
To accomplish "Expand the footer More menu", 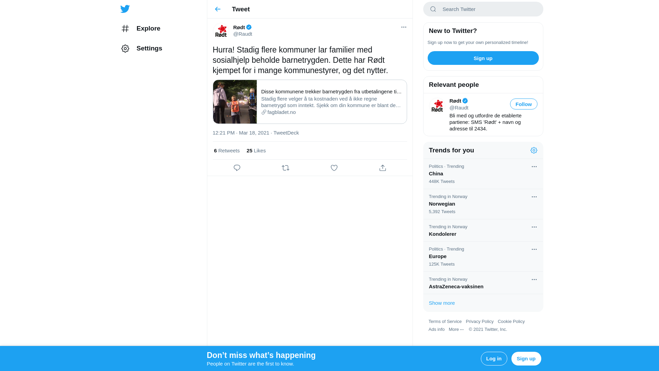I will 456,329.
